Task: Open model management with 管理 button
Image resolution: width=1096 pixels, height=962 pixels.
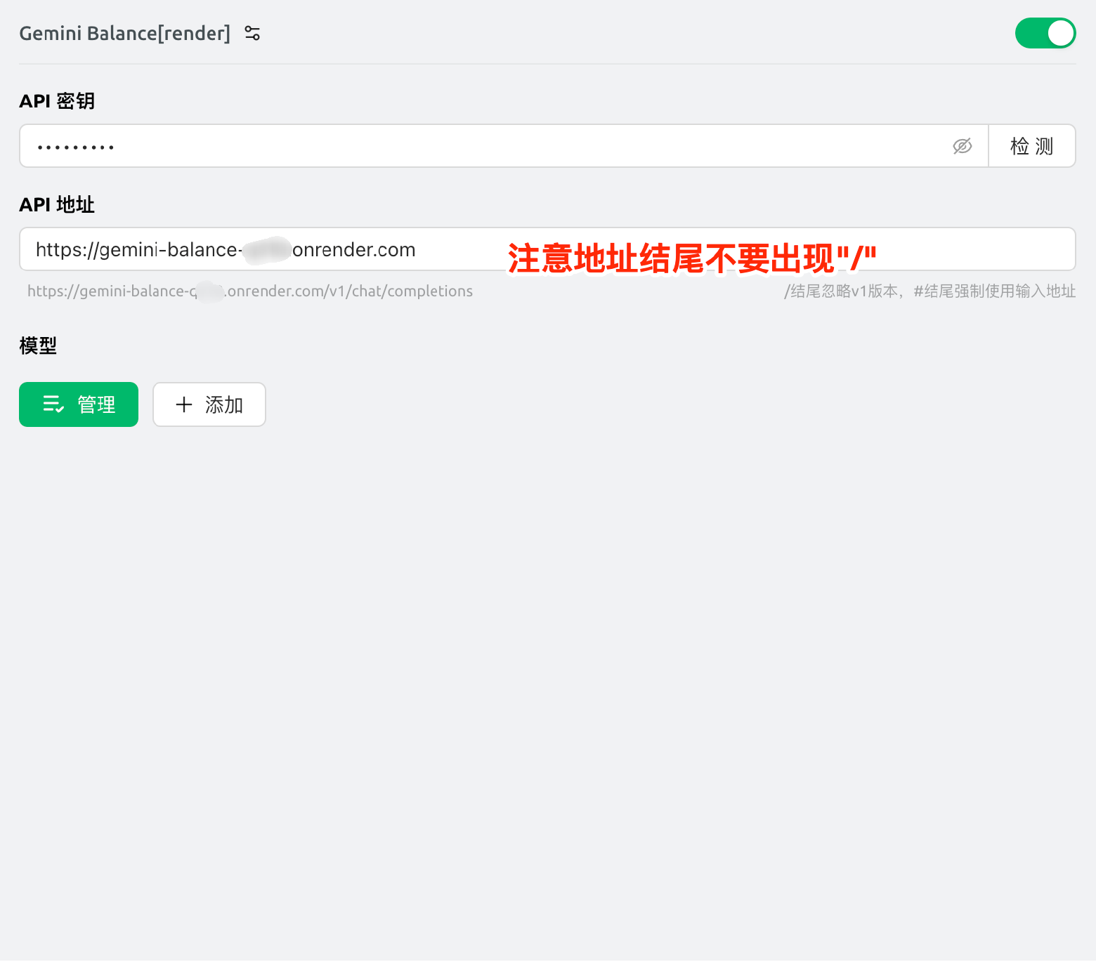Action: [79, 404]
